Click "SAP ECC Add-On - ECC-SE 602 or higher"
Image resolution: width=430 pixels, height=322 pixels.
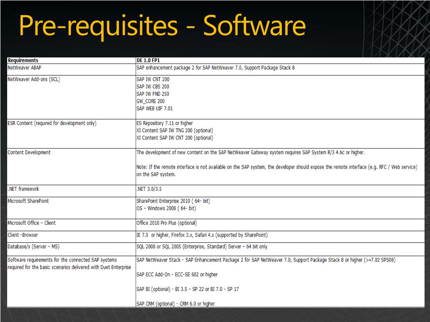tap(177, 275)
